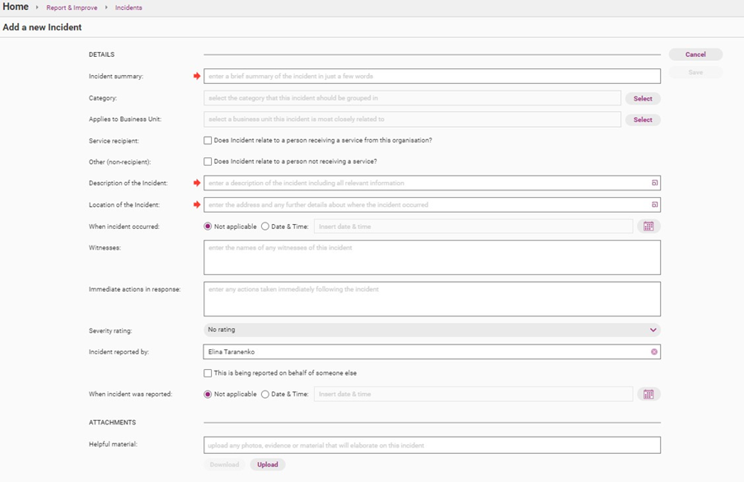Open calendar picker for when incident was reported
Image resolution: width=744 pixels, height=482 pixels.
pos(648,394)
